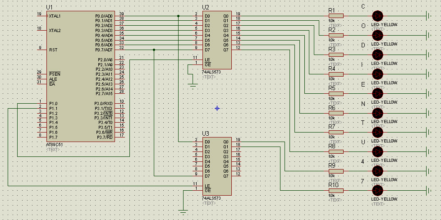This screenshot has width=441, height=220.
Task: Click resistor R10
Action: 336,190
